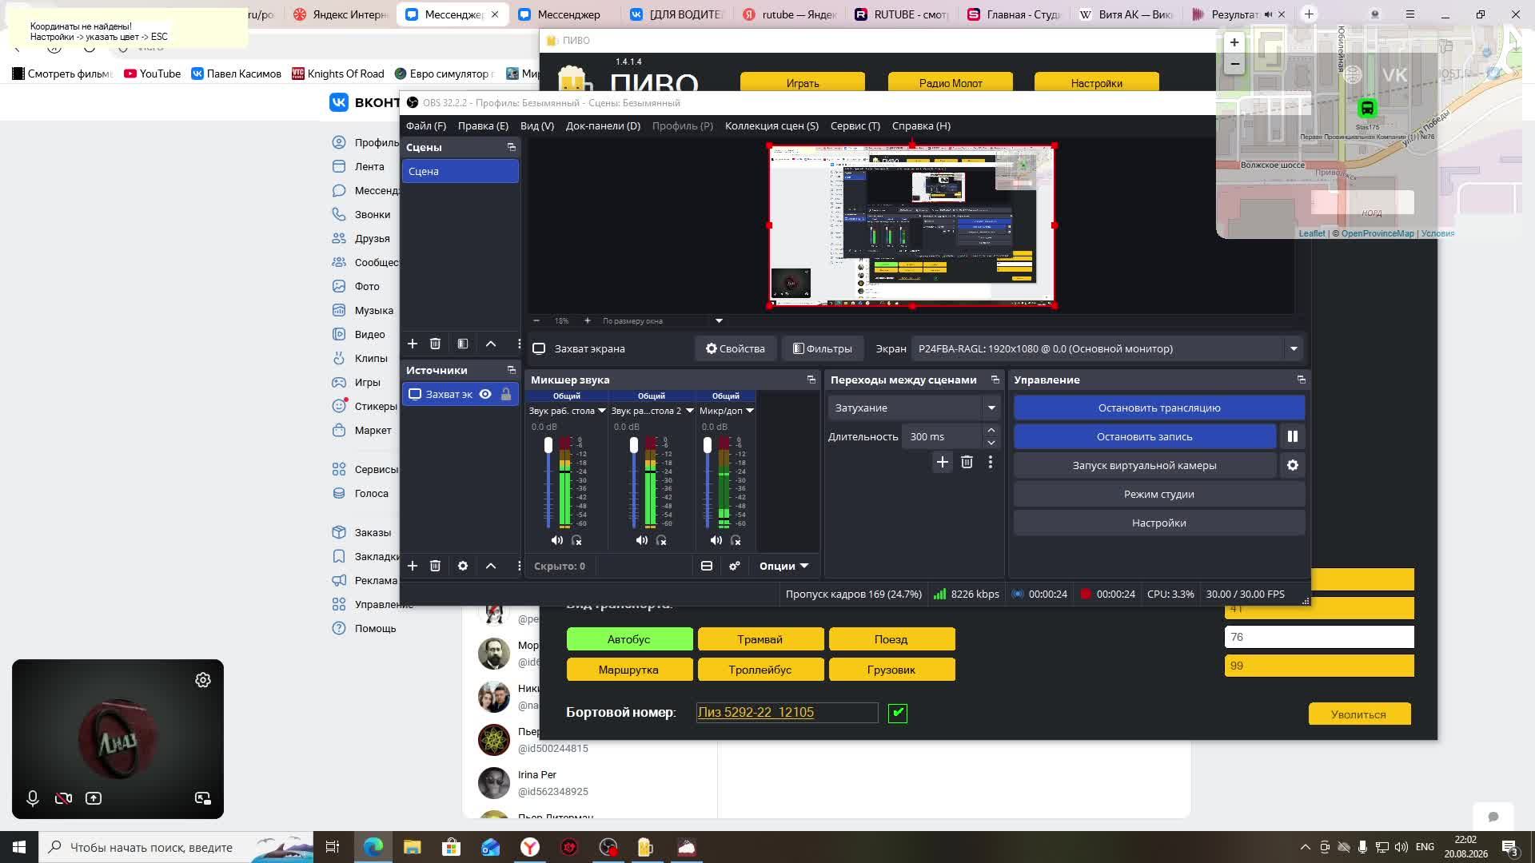Zoom out on the map widget
The width and height of the screenshot is (1535, 863).
point(1234,64)
